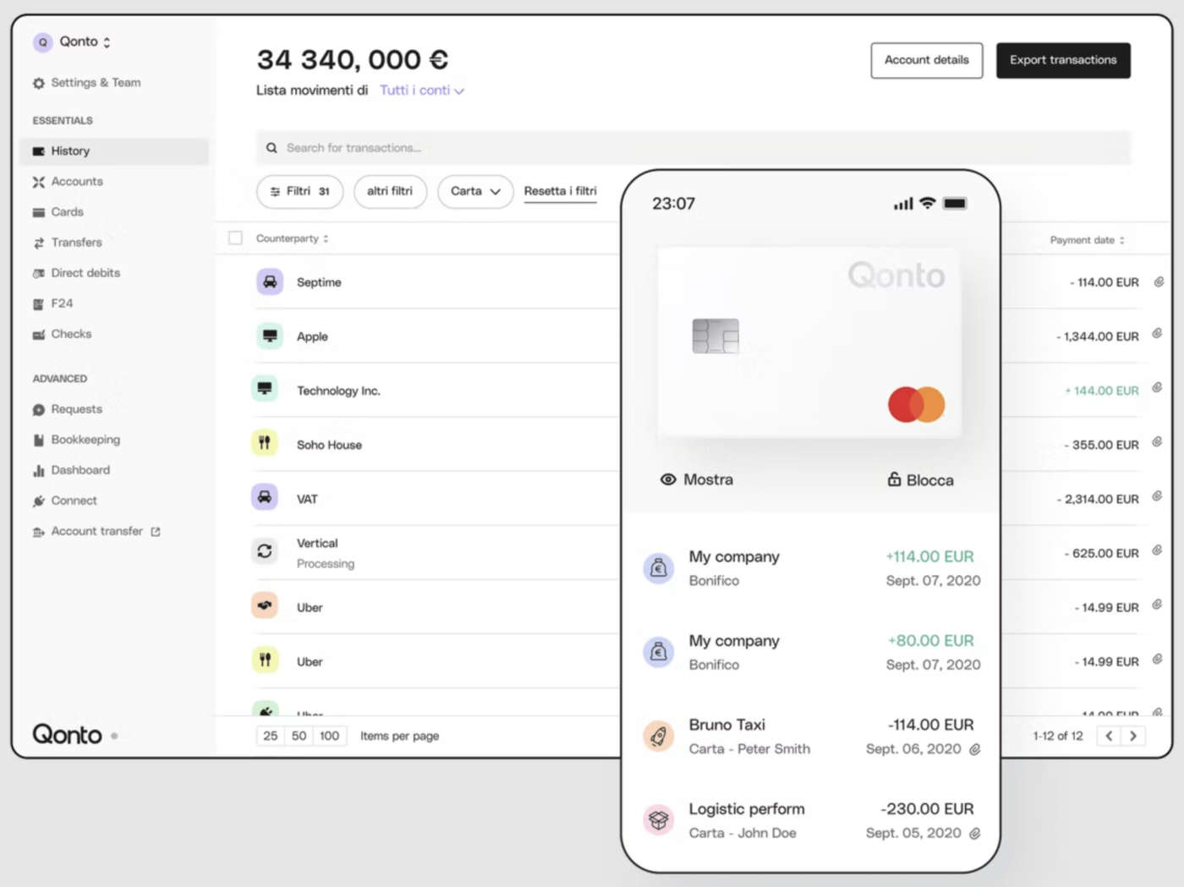This screenshot has height=887, width=1184.
Task: Click the Logistic perform attachment paperclip icon
Action: pos(975,834)
